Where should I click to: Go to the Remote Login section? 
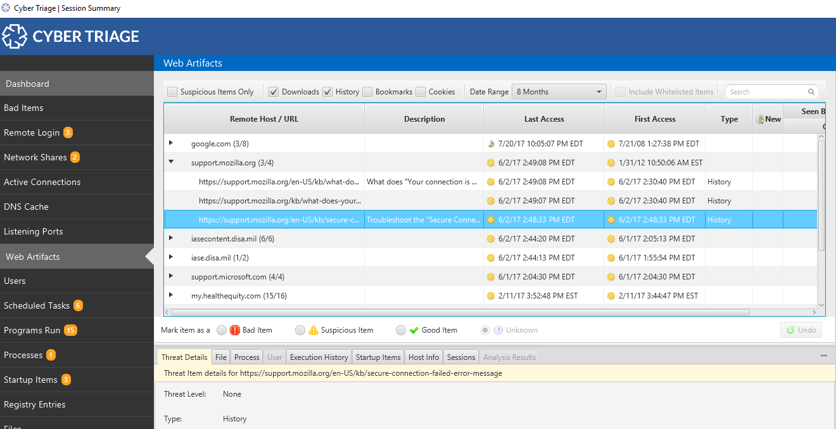point(32,132)
